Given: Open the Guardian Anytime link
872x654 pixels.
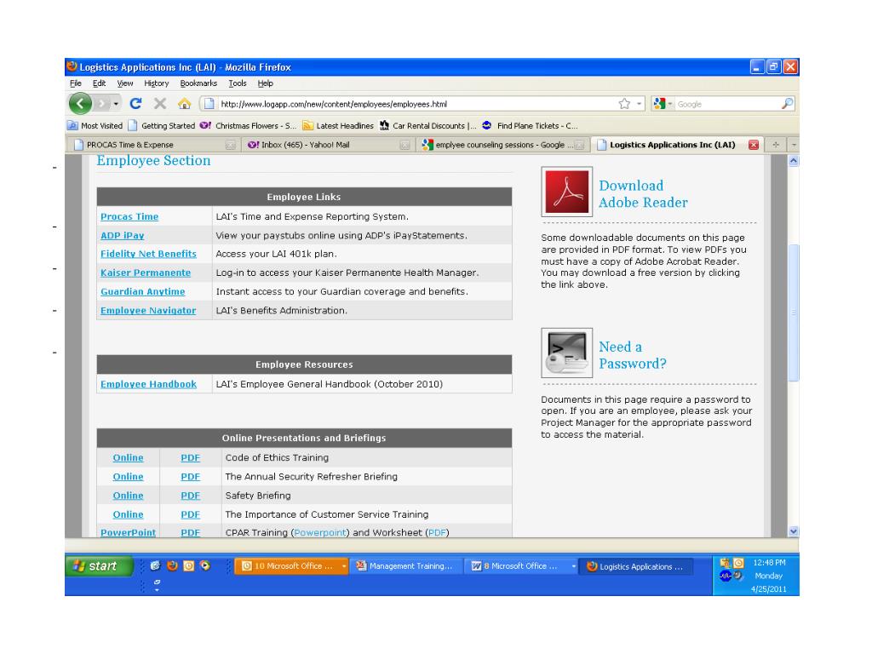Looking at the screenshot, I should click(x=143, y=292).
